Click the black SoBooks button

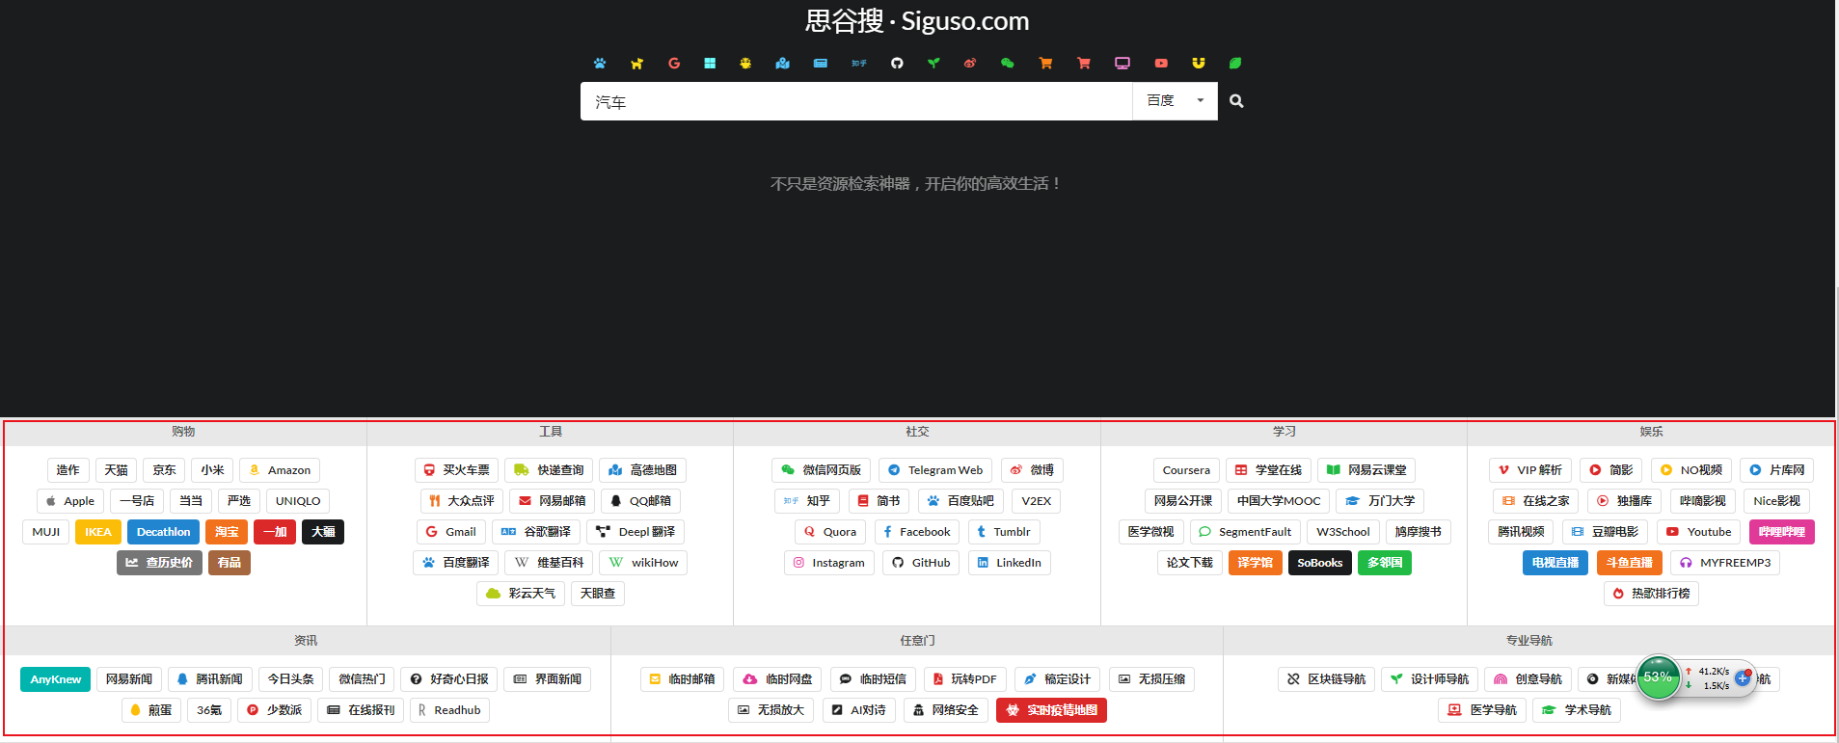pos(1319,563)
